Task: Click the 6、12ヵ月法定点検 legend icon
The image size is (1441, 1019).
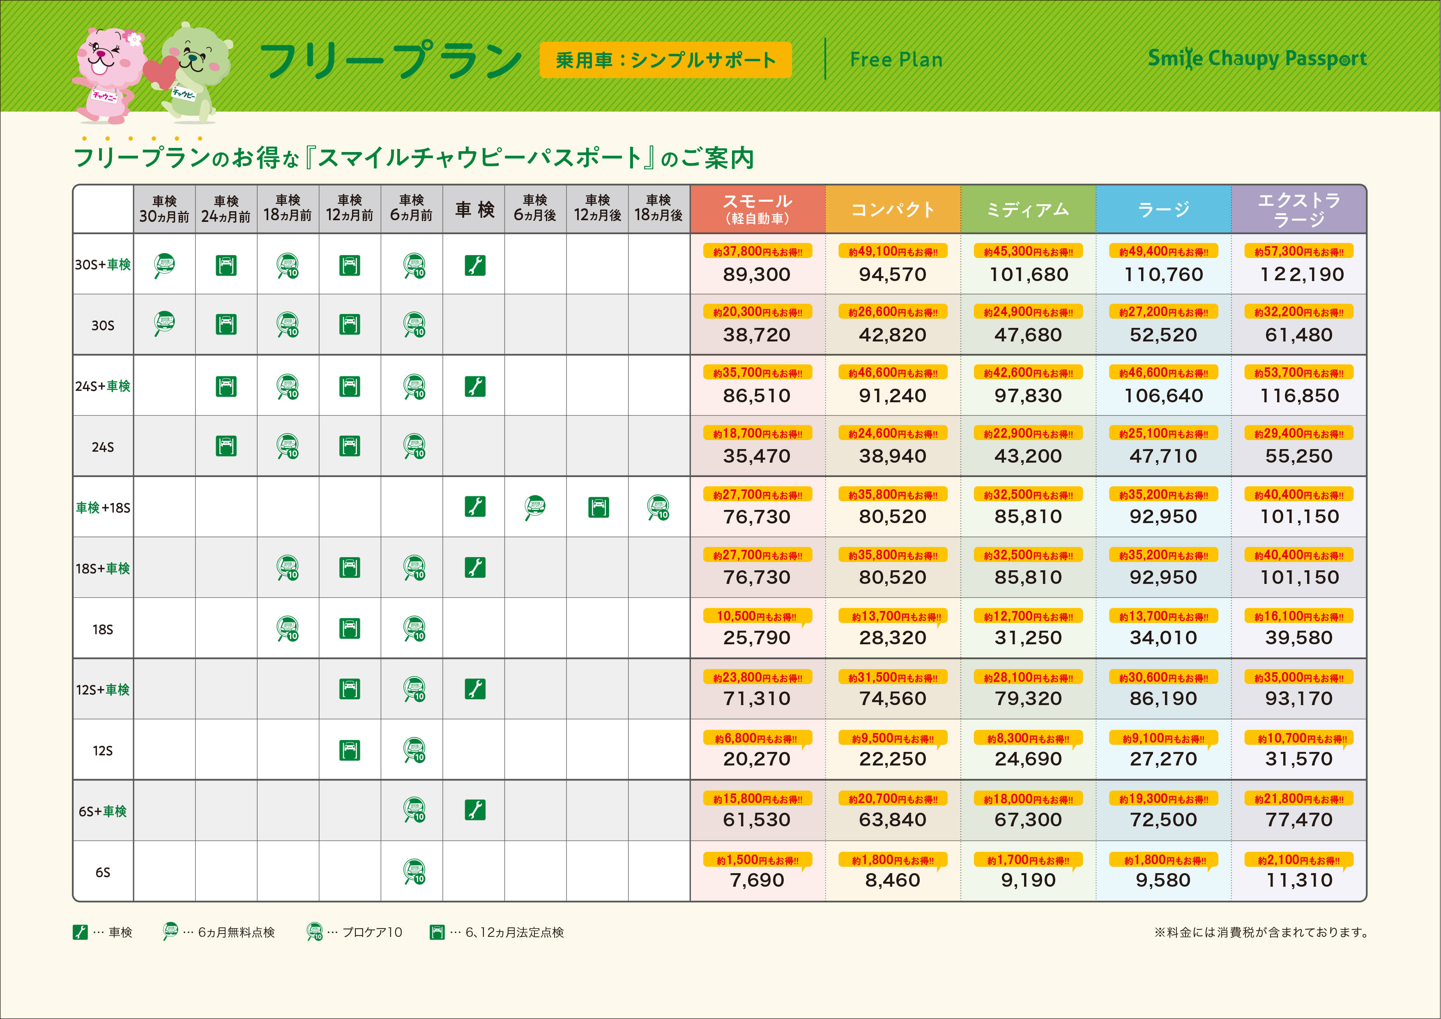Action: tap(437, 932)
